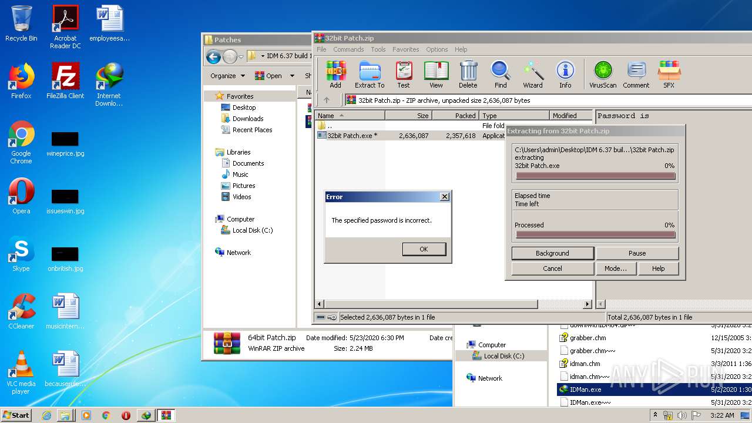This screenshot has width=752, height=423.
Task: Open the WinRAR File menu
Action: (x=321, y=49)
